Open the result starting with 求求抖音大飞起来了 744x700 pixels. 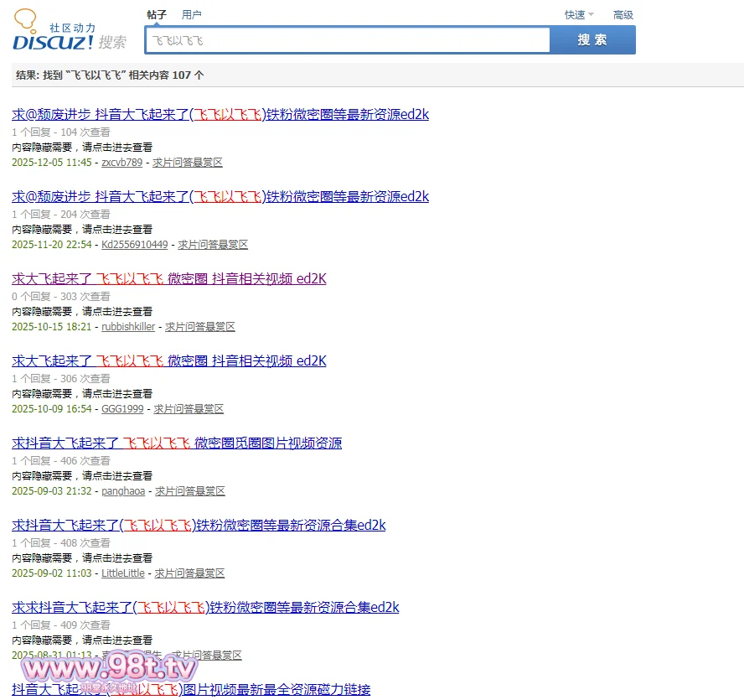[x=204, y=607]
